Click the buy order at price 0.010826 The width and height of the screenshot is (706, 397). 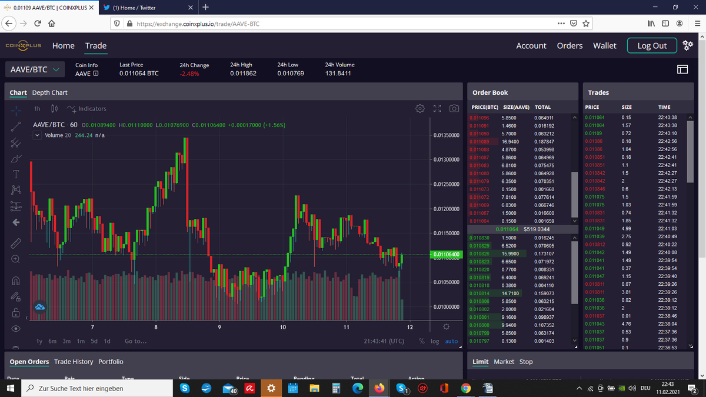point(521,253)
